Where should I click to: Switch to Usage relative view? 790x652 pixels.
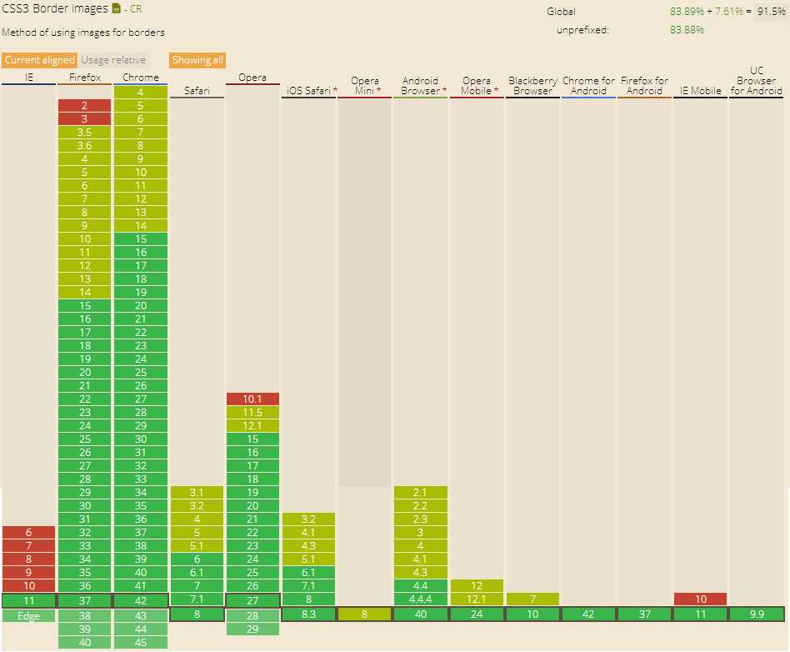113,60
